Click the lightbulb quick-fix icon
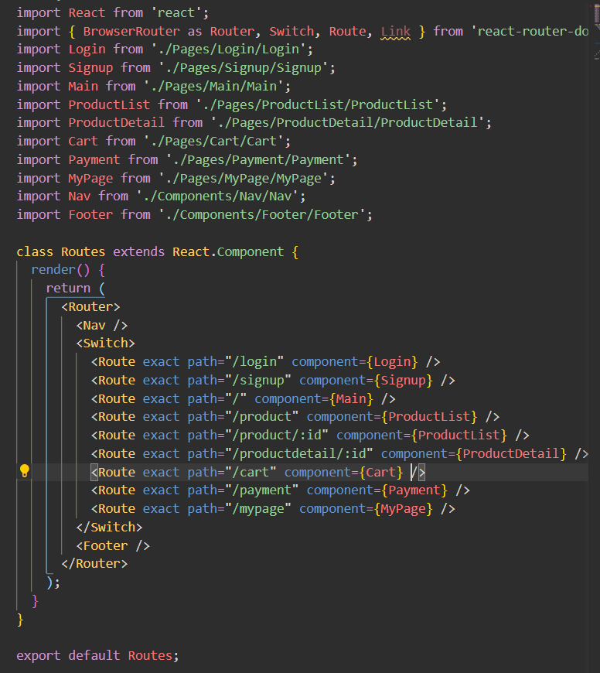This screenshot has width=600, height=673. [25, 471]
